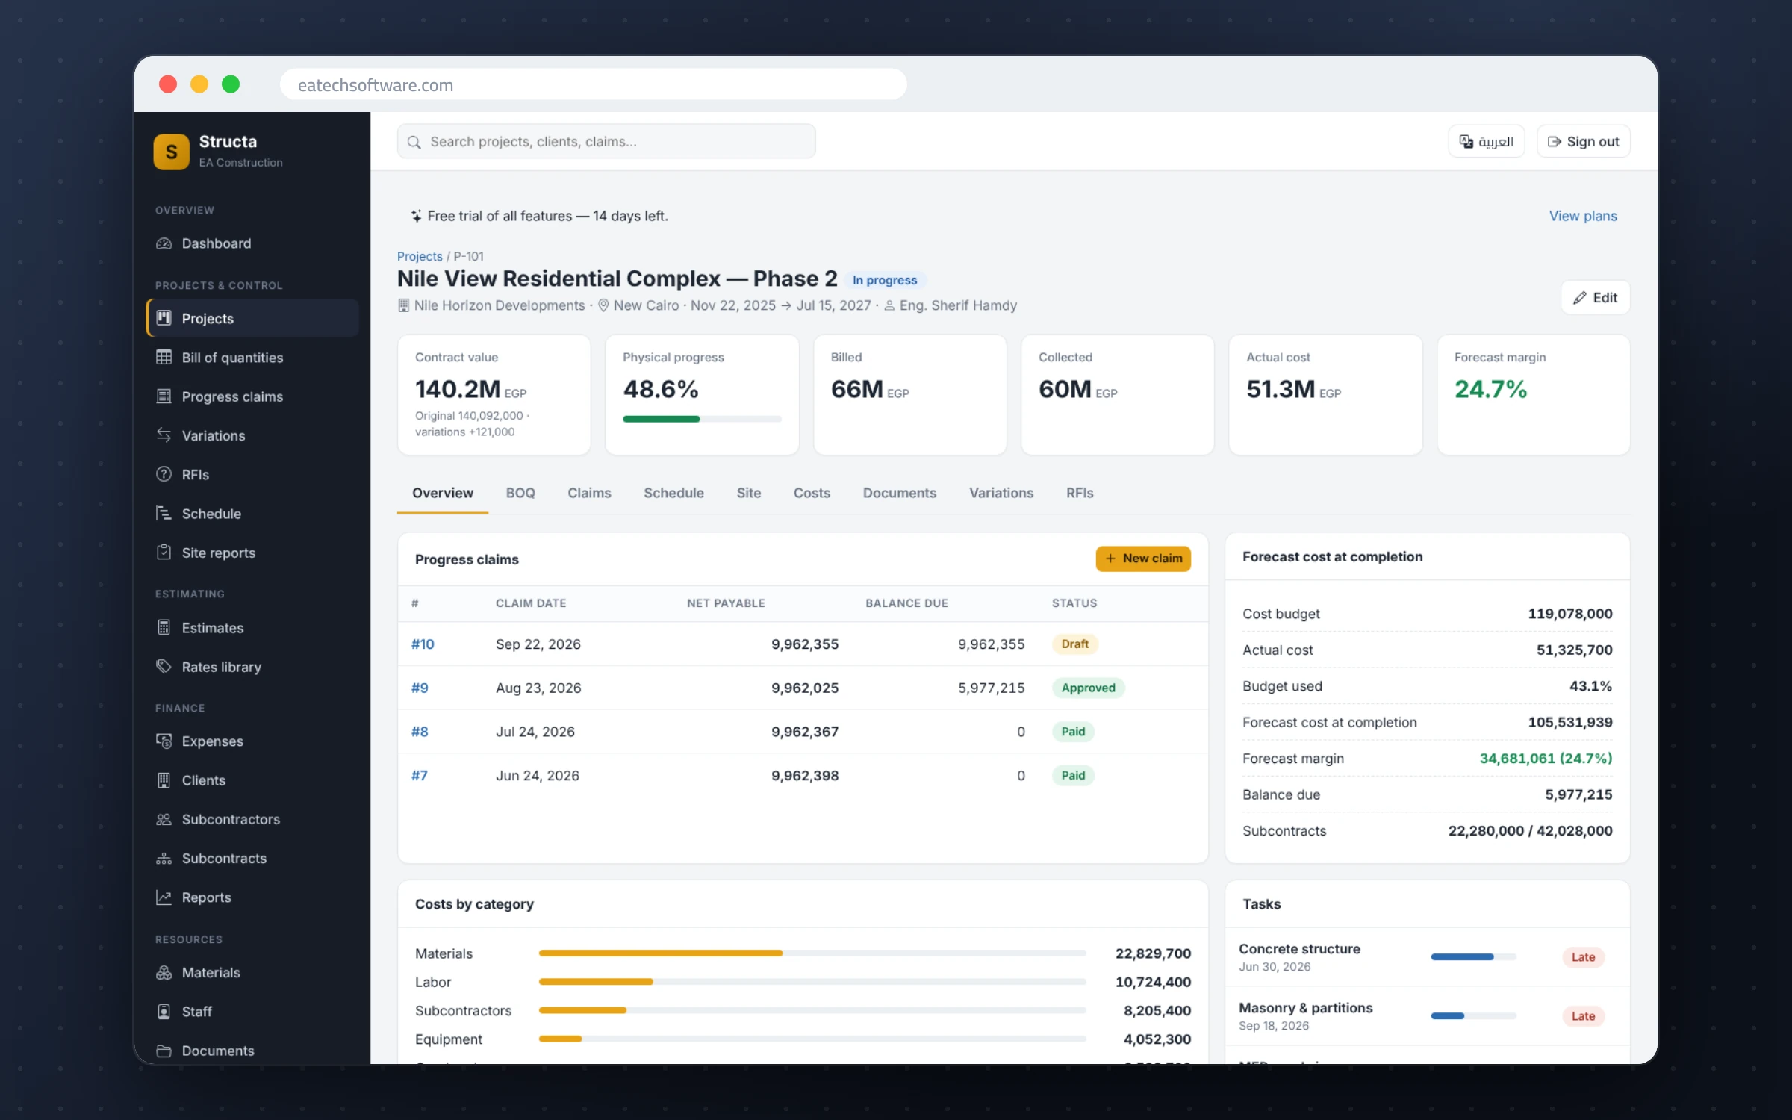Click the Materials boxes icon in sidebar
This screenshot has width=1792, height=1120.
tap(164, 972)
